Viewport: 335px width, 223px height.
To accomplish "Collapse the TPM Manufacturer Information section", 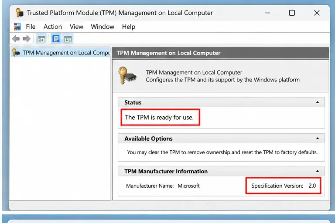I will 318,171.
